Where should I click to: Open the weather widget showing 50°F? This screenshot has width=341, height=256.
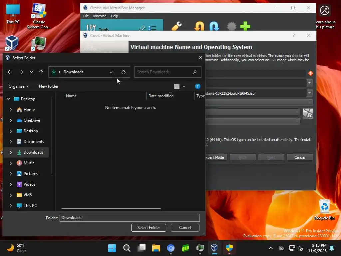coord(16,248)
